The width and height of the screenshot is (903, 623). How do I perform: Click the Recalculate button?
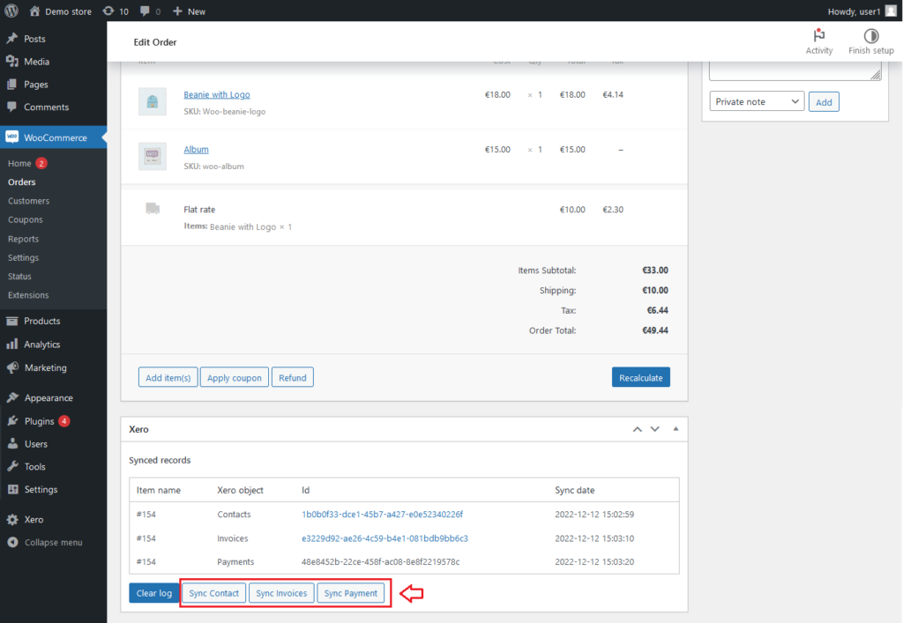pyautogui.click(x=640, y=376)
